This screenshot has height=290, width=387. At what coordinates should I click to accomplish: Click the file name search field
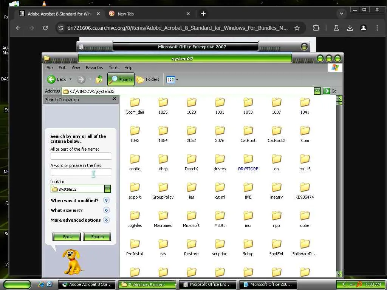pyautogui.click(x=81, y=156)
